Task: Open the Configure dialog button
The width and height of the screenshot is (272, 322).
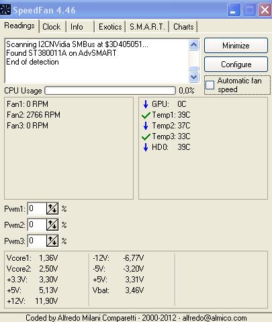Action: [236, 65]
